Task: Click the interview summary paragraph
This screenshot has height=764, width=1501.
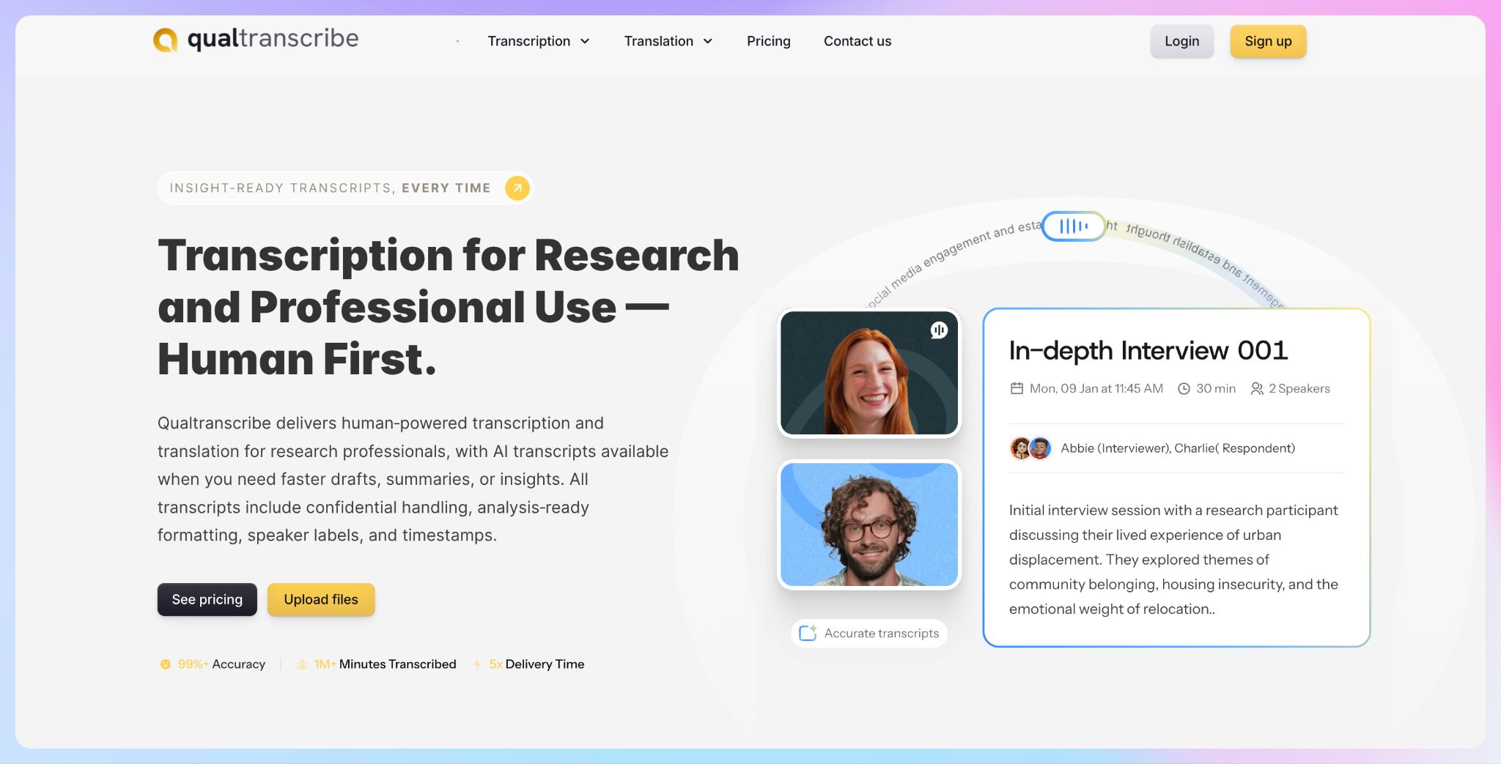Action: pos(1173,560)
